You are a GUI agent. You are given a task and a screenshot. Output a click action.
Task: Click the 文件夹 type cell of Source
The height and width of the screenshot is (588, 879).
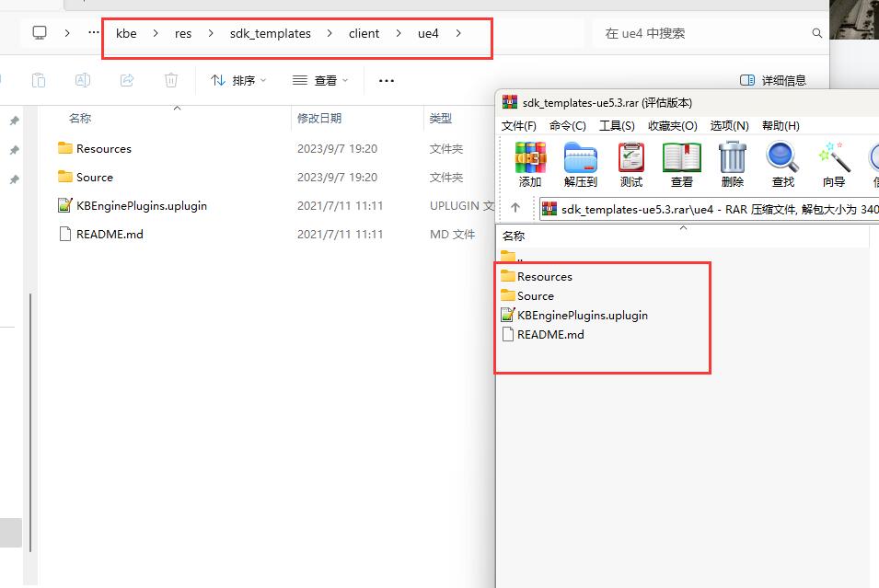point(446,177)
